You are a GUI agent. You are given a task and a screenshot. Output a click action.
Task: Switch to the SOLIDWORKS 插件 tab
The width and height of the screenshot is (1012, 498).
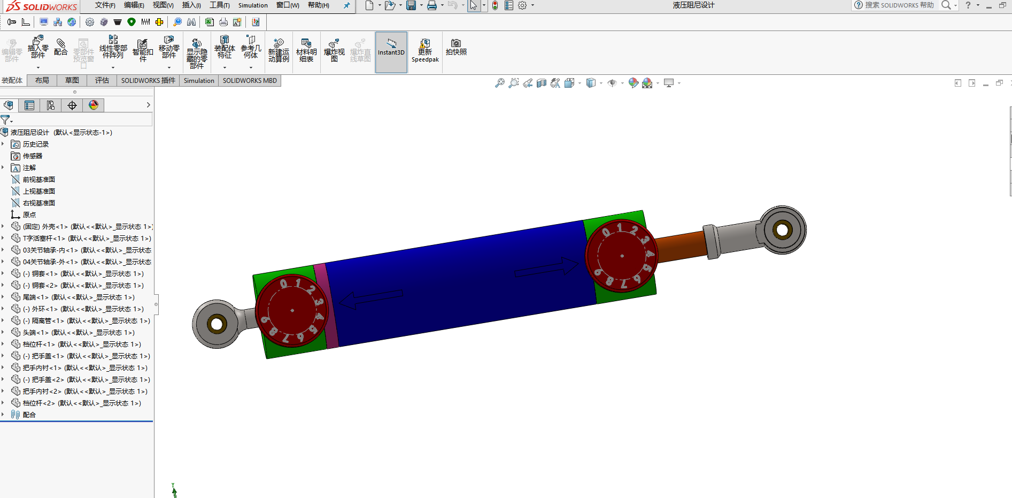(x=148, y=80)
